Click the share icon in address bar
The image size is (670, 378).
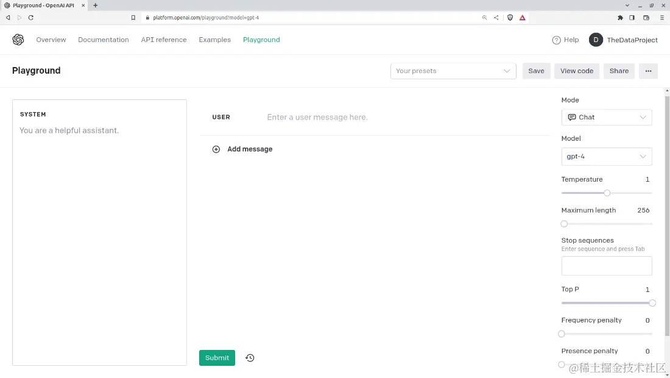(x=496, y=18)
